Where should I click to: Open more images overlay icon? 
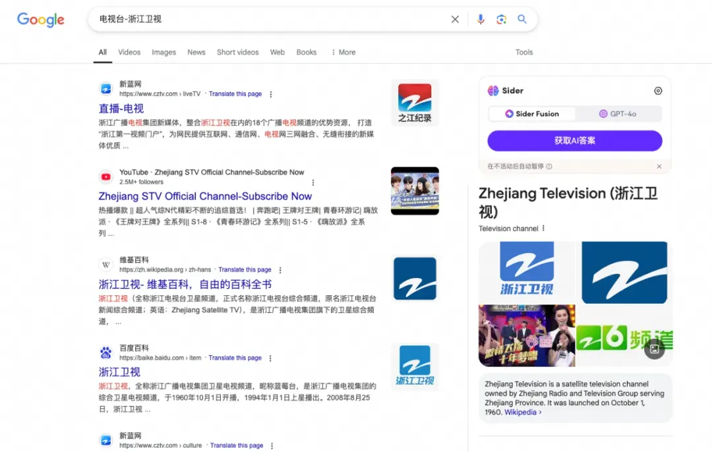pyautogui.click(x=655, y=349)
